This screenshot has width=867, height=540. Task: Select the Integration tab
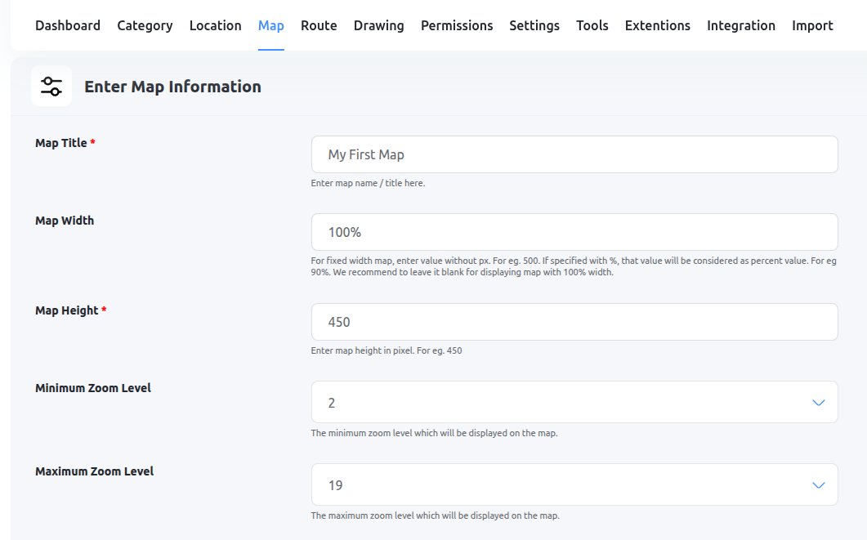pos(741,25)
